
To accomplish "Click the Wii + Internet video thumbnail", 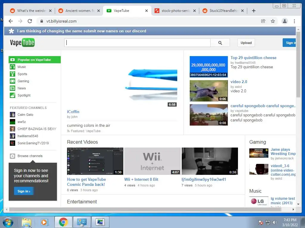I will coord(152,161).
